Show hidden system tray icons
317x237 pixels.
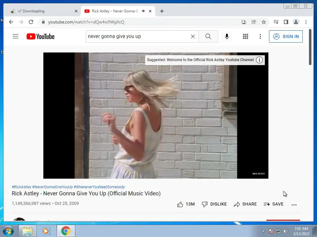pyautogui.click(x=263, y=231)
